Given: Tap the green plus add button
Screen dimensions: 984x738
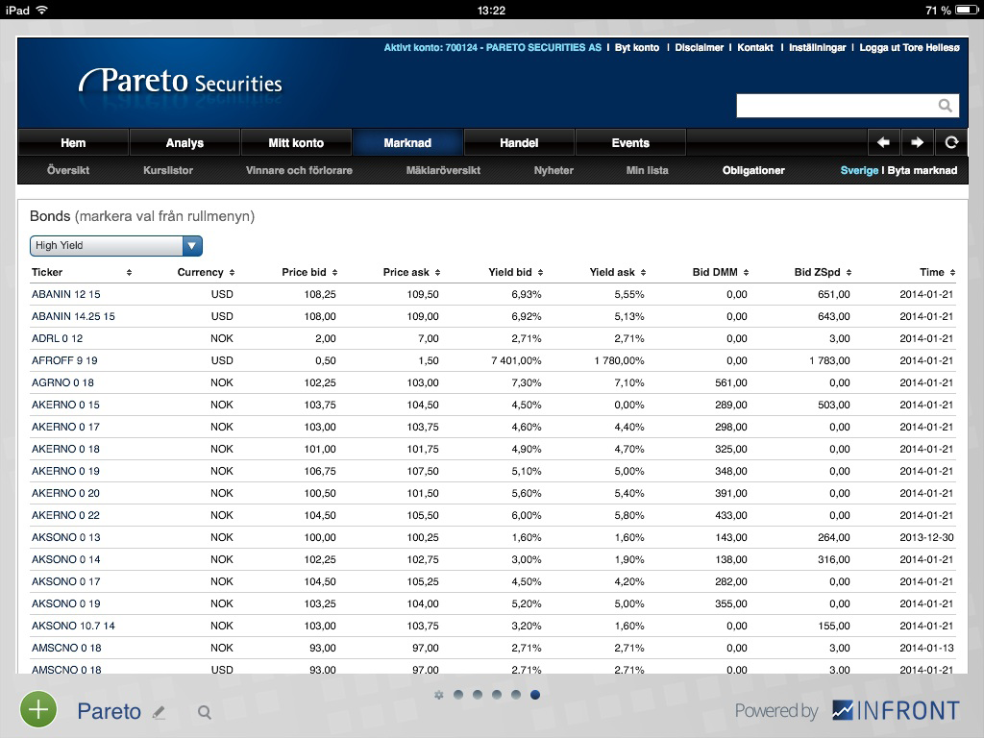Looking at the screenshot, I should (38, 709).
